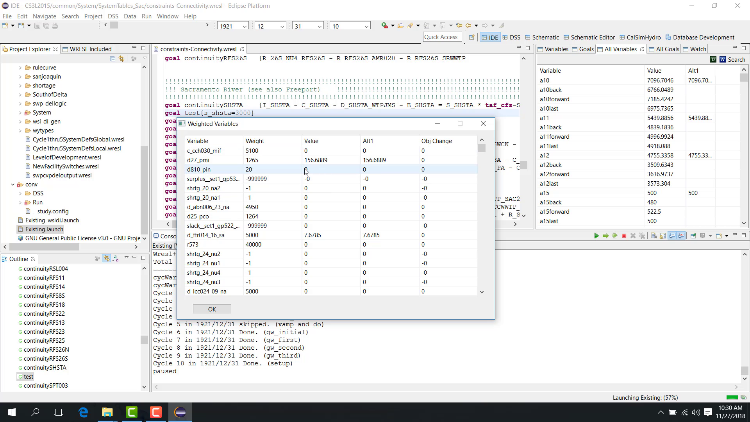
Task: Click the Weighted Variables vertical scrollbar thumb
Action: coord(482,148)
